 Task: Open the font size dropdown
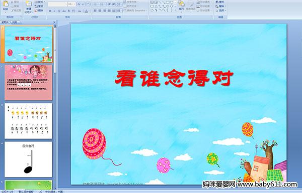point(74,4)
